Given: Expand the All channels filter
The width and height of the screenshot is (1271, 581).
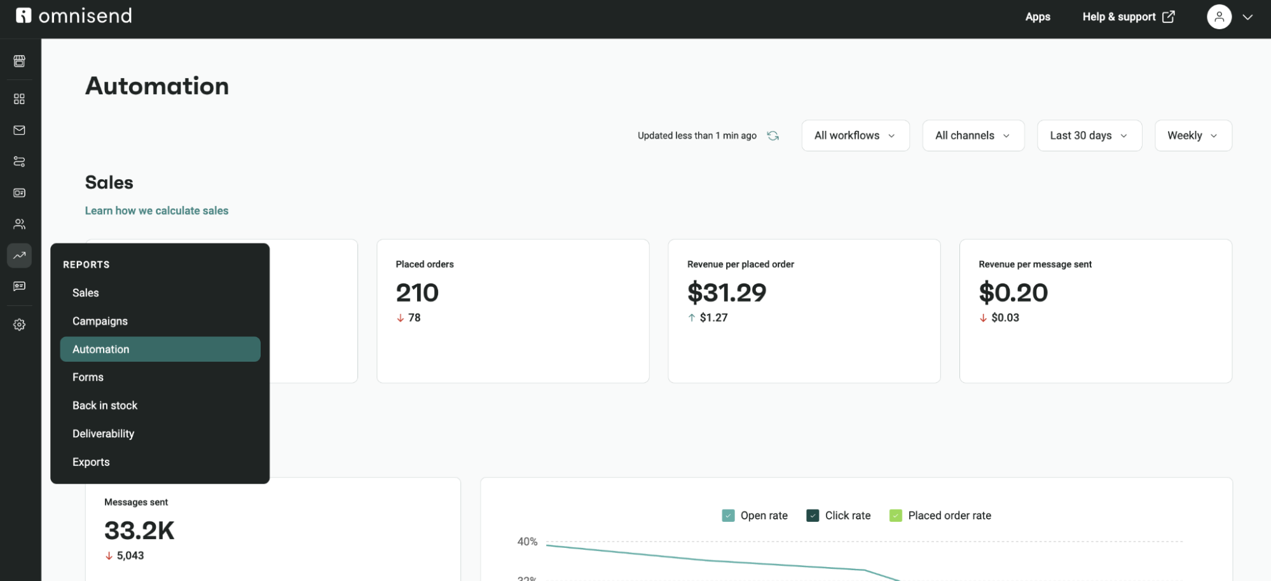Looking at the screenshot, I should [x=972, y=135].
